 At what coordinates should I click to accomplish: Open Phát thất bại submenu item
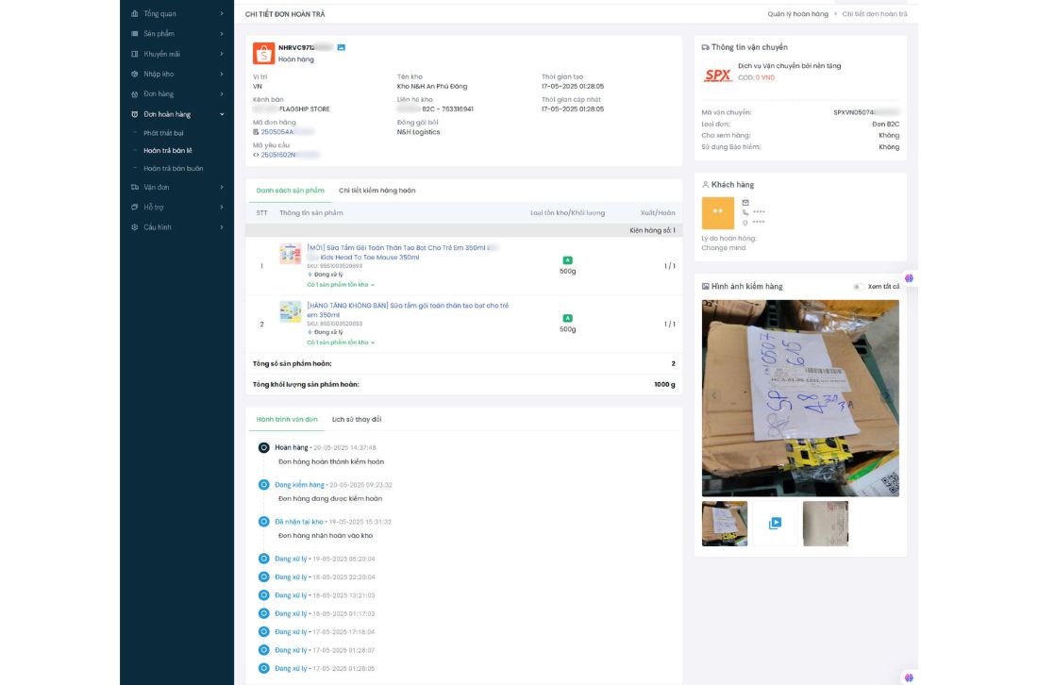(163, 133)
